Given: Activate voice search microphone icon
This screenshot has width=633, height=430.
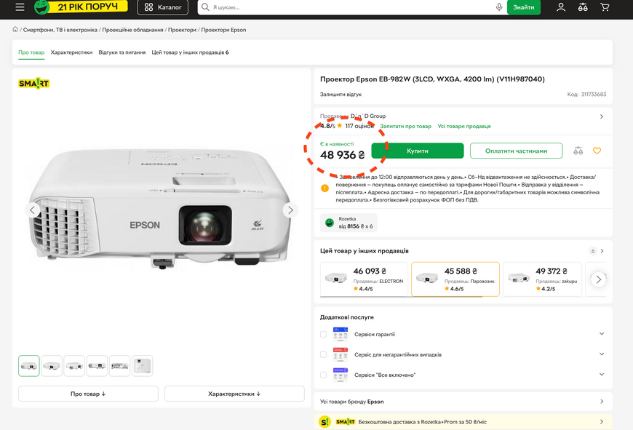Looking at the screenshot, I should coord(499,7).
